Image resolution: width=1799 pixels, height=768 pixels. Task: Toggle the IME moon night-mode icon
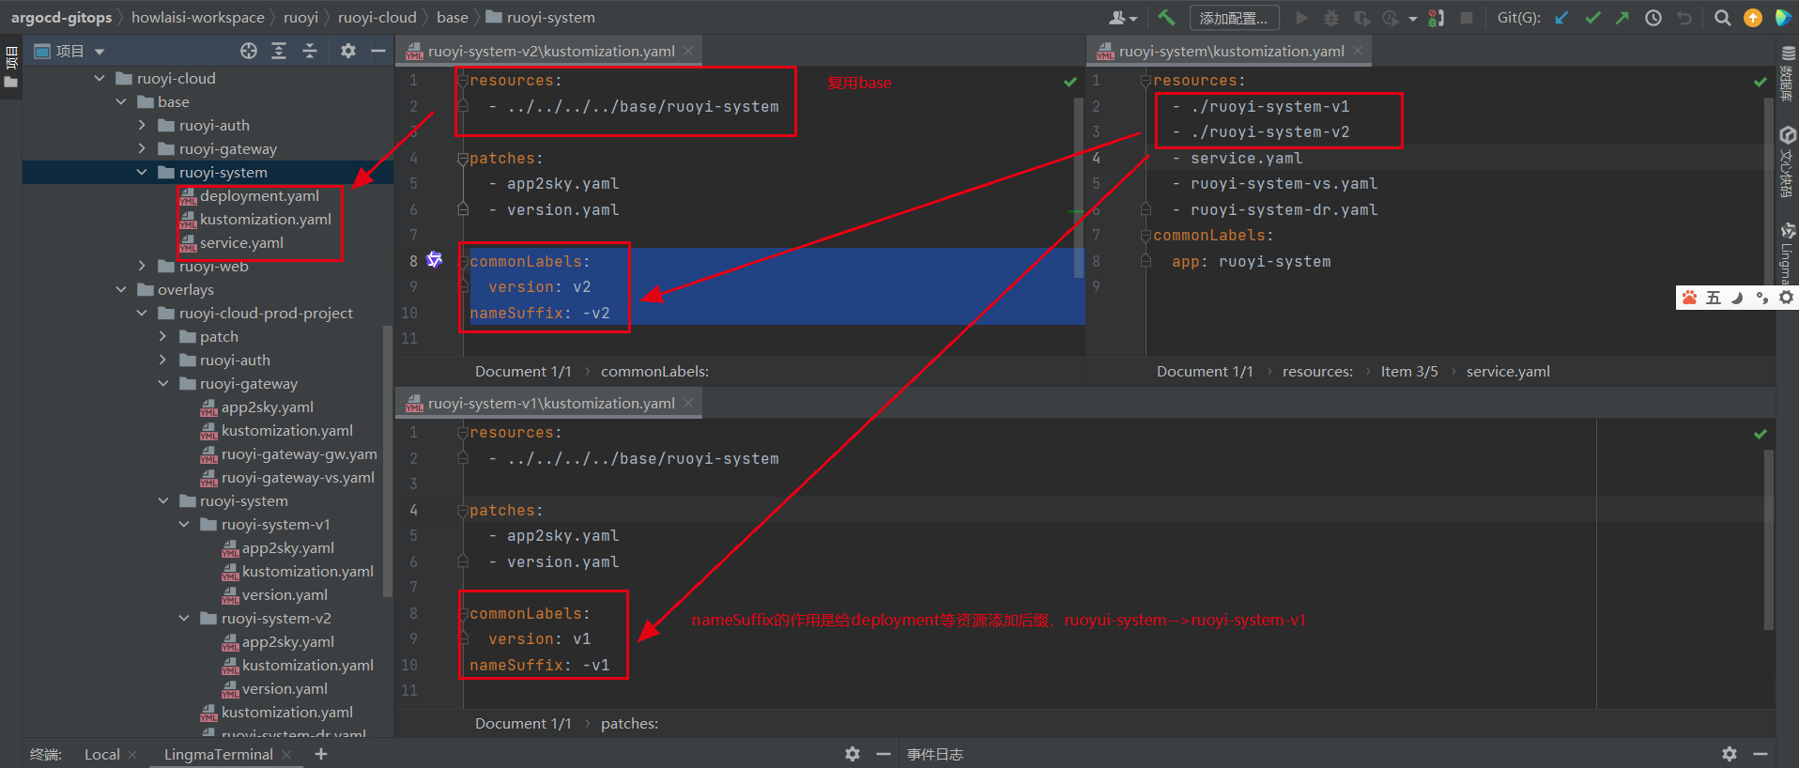[x=1737, y=298]
